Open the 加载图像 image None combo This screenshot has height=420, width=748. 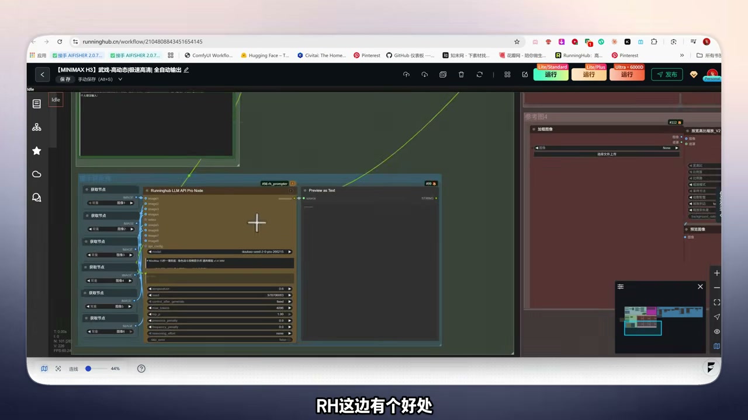pyautogui.click(x=607, y=148)
